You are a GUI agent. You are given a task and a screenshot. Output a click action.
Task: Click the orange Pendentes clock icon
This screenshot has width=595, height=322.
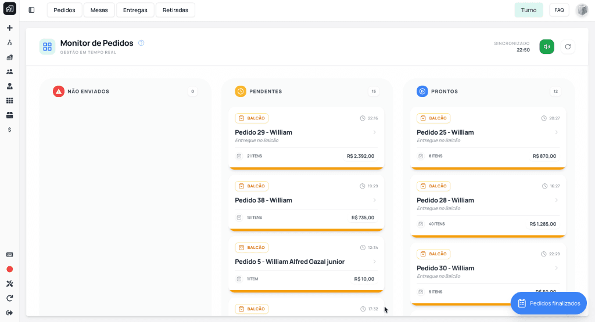(241, 91)
